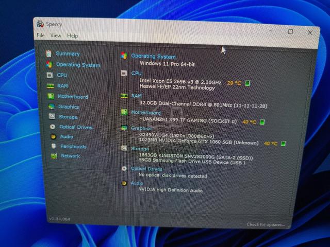Click the Speccy app icon in title bar

point(40,24)
